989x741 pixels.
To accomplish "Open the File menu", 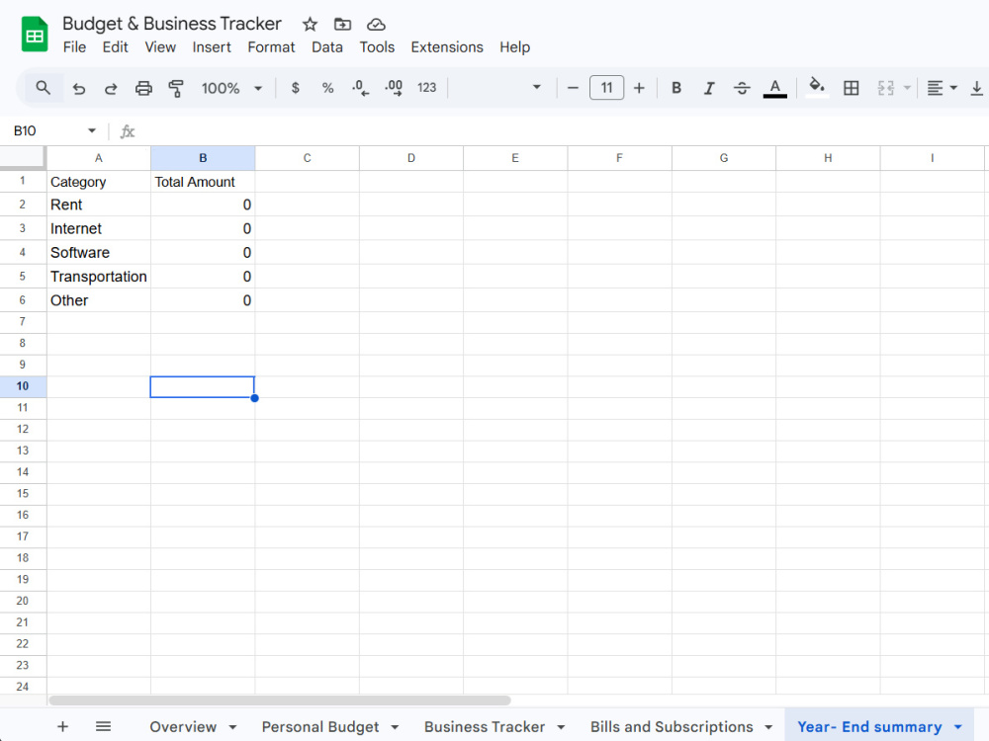I will pyautogui.click(x=74, y=47).
